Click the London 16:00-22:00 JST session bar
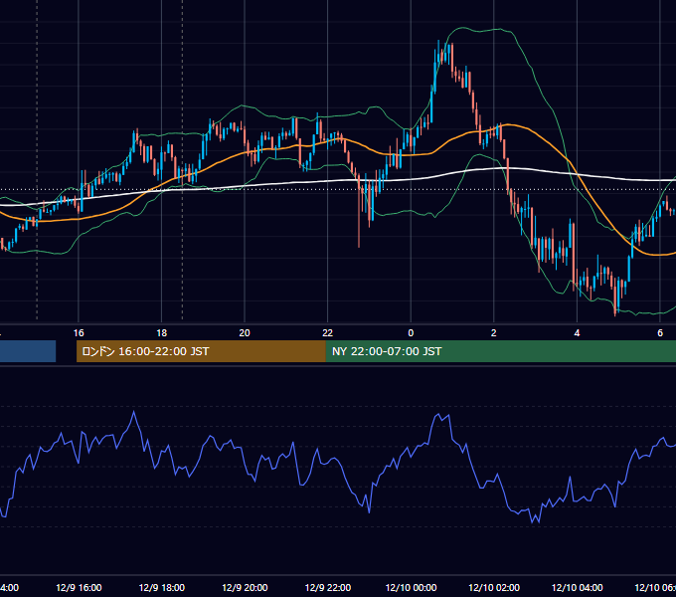The height and width of the screenshot is (597, 676). coord(201,351)
